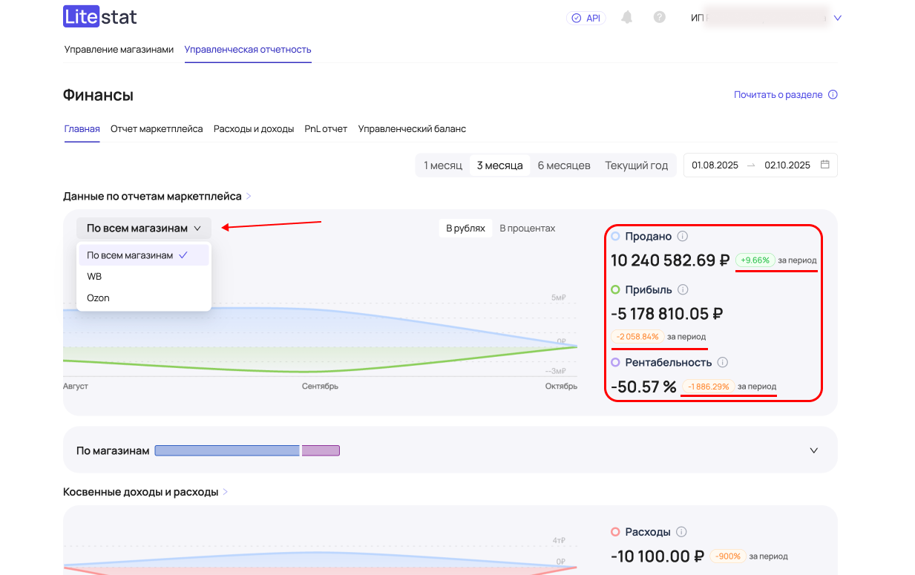Click the Litestat logo
Image resolution: width=915 pixels, height=575 pixels.
point(99,17)
